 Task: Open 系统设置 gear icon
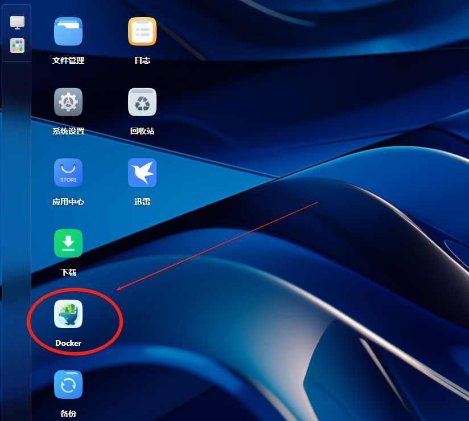click(68, 102)
